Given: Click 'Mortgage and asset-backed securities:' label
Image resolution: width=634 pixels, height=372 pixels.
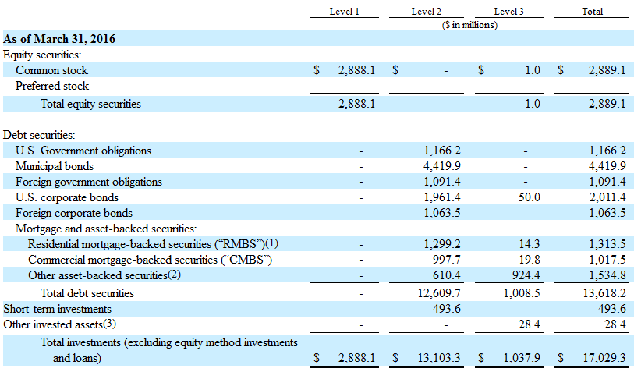Looking at the screenshot, I should tap(106, 229).
